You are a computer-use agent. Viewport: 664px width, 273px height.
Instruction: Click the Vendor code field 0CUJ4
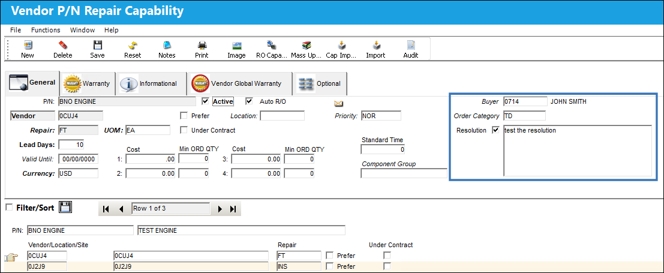pos(80,116)
